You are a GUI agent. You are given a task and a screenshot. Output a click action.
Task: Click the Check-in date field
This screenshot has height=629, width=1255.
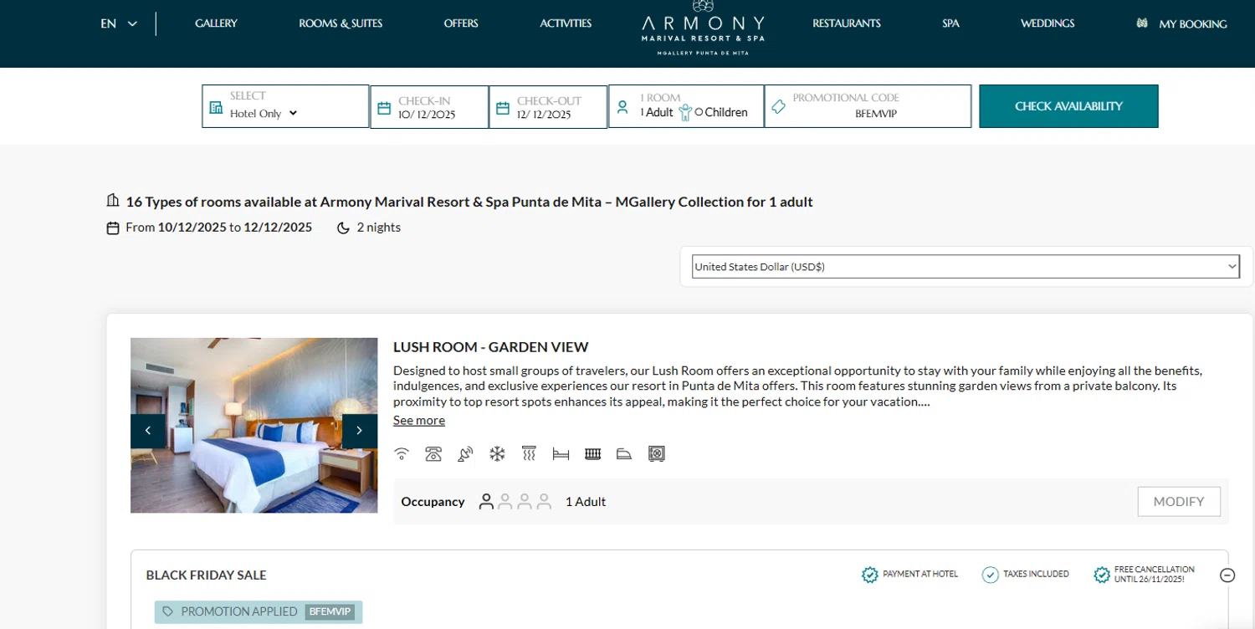point(429,107)
